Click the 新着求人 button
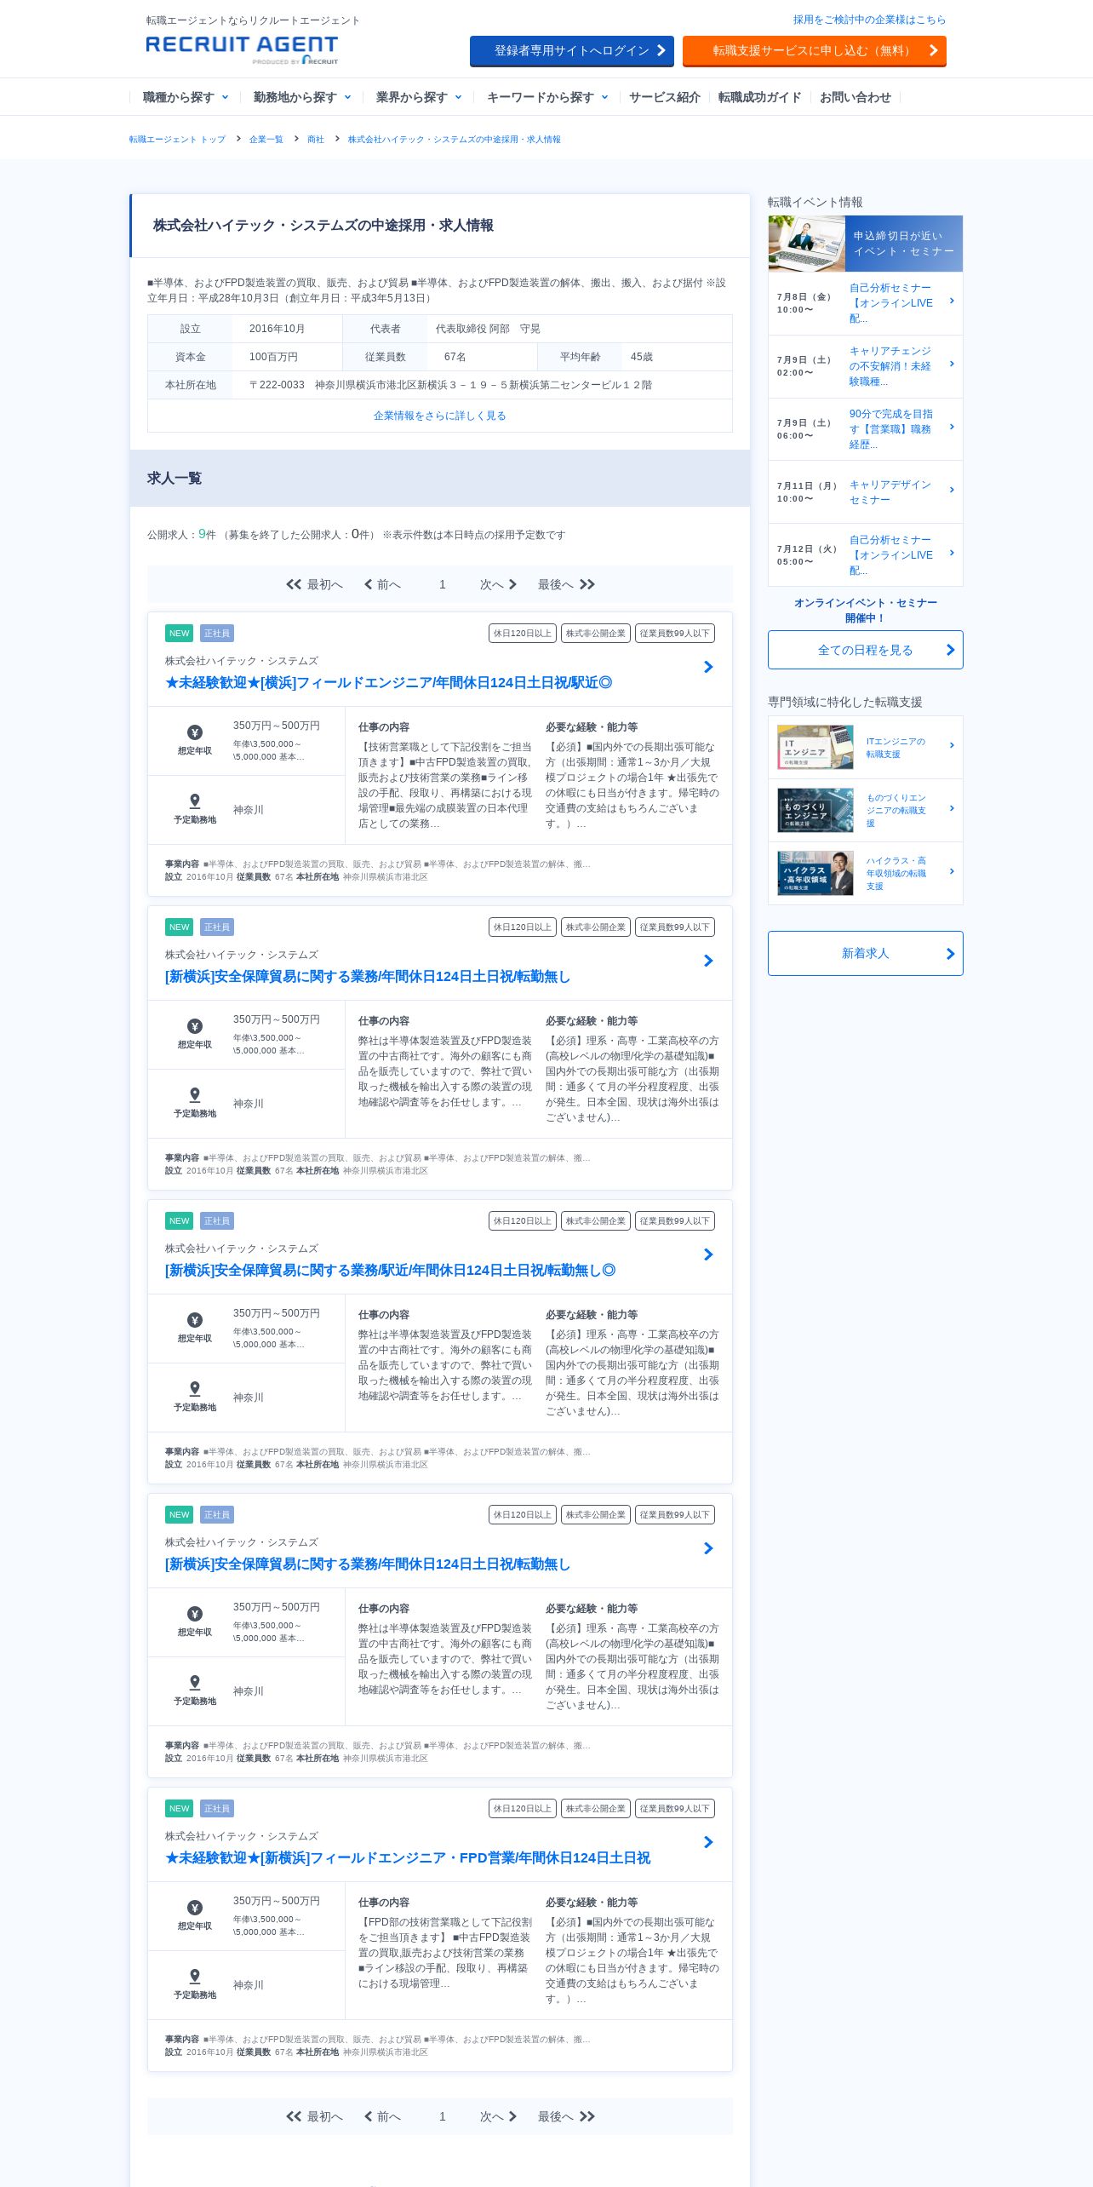 coord(866,953)
